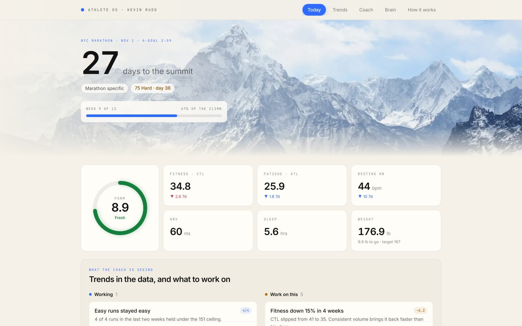Click the blue dot next to Working
This screenshot has width=522, height=326.
pos(90,294)
